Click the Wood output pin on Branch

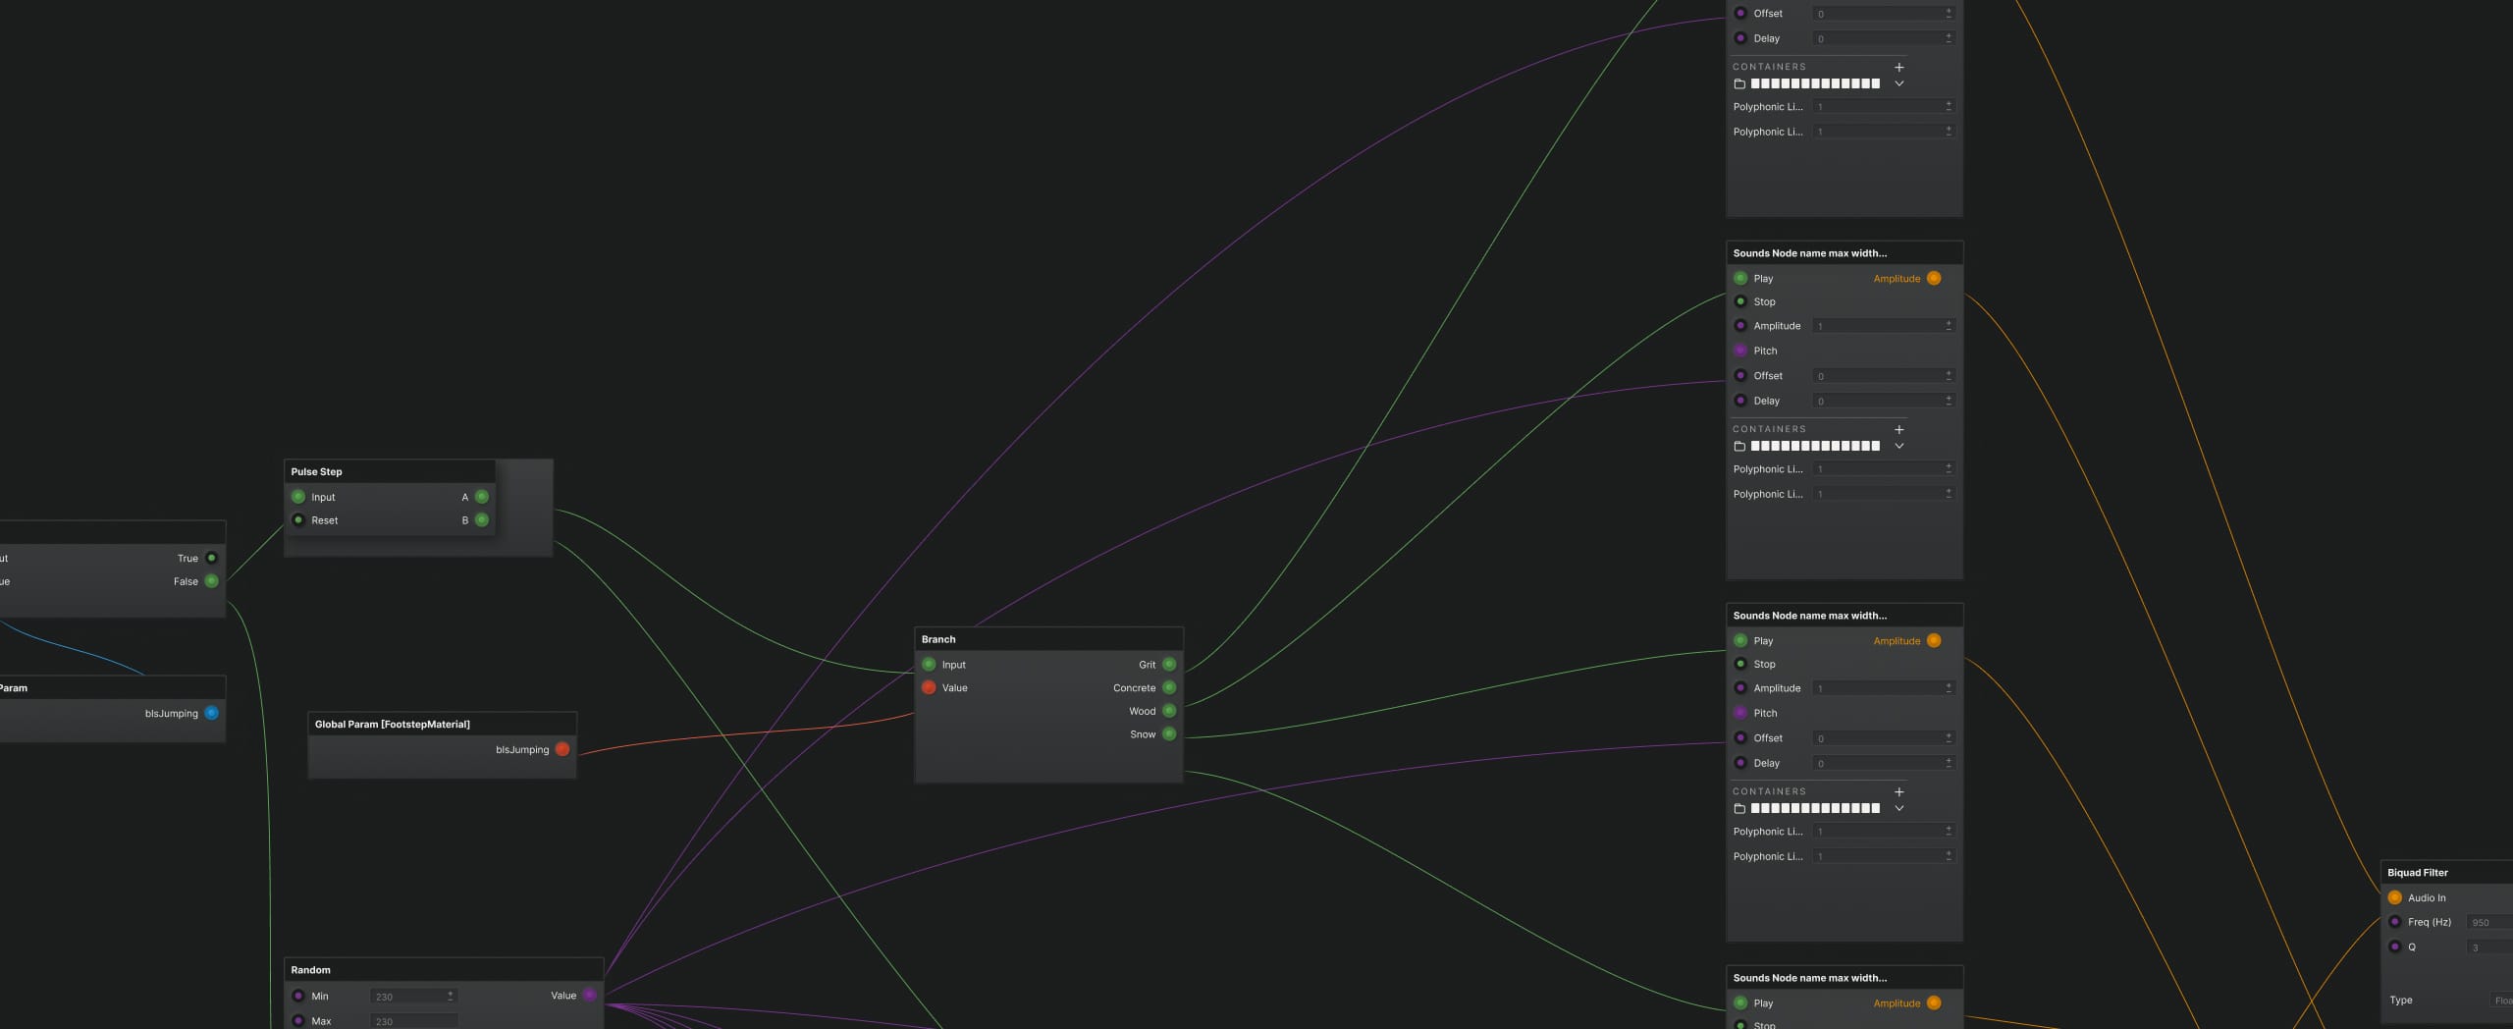1169,711
